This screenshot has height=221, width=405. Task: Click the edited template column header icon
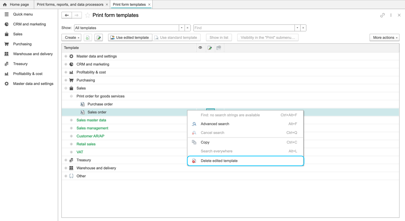point(210,48)
